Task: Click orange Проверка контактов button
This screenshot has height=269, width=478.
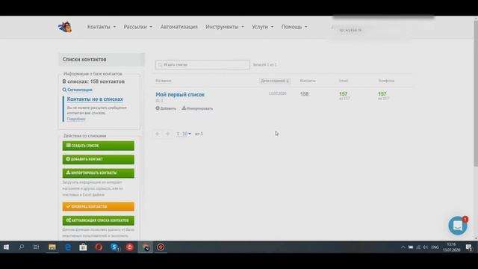Action: coord(98,206)
